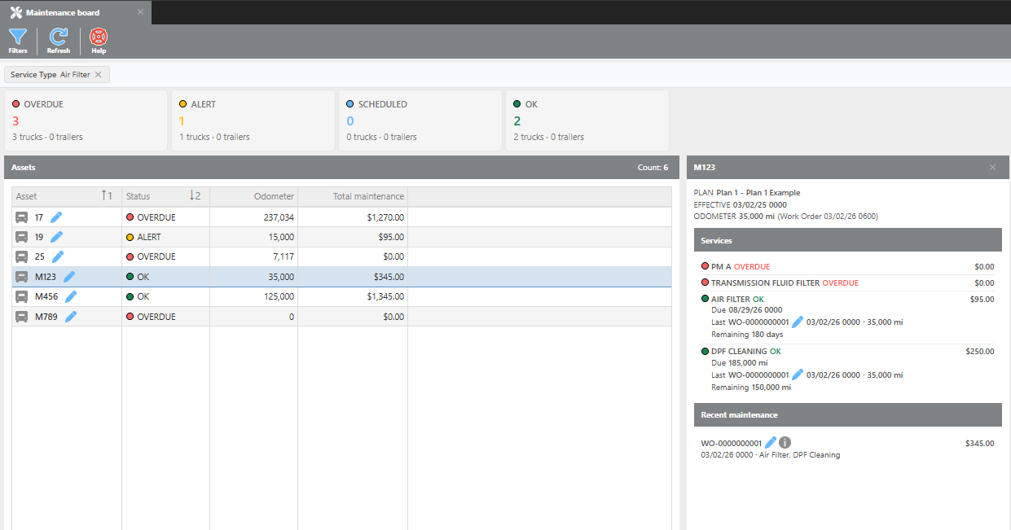Edit the DPF Cleaning last work order
The width and height of the screenshot is (1011, 530).
pos(798,375)
